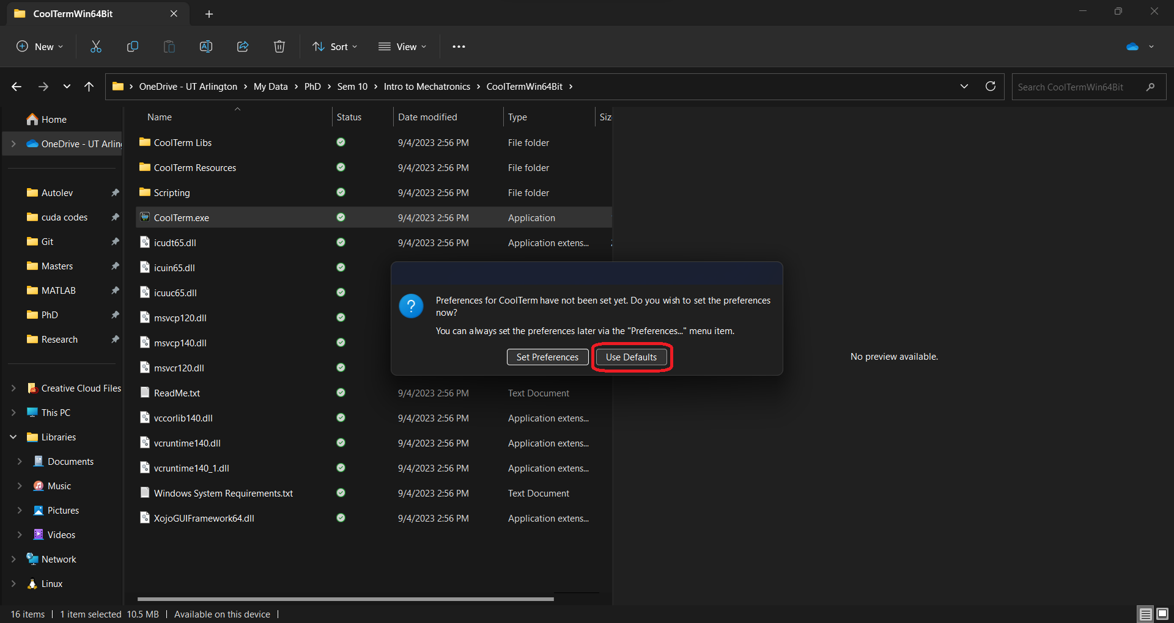Switch to details view layout icon

[1145, 614]
